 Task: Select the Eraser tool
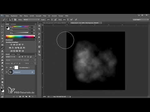click(x=2, y=57)
